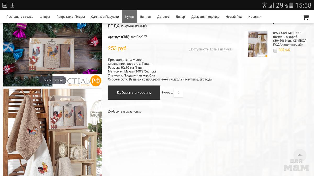Focus the Кол-во quantity input field
Image resolution: width=314 pixels, height=176 pixels.
178,93
